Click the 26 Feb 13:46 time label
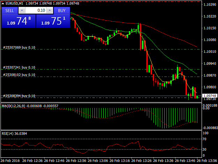Viewport: 218px width, 164px height. click(185, 161)
